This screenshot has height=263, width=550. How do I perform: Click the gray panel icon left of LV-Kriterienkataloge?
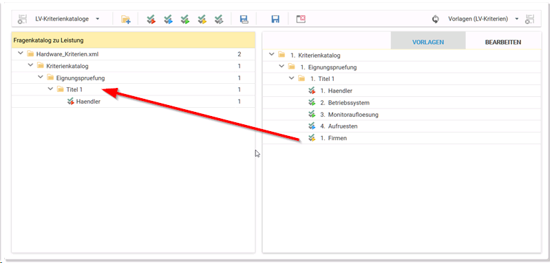coord(23,19)
